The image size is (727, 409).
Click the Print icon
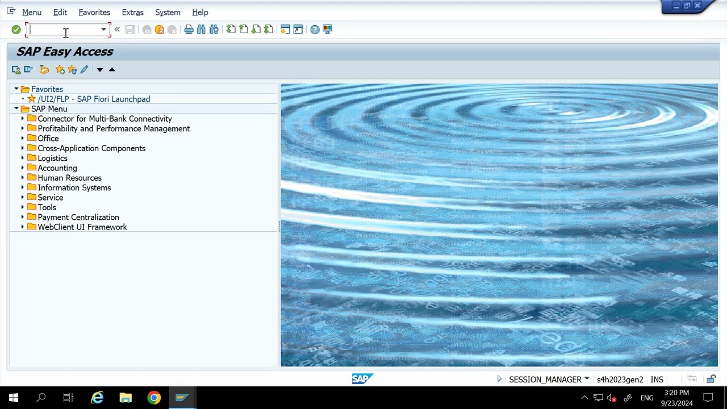click(x=189, y=30)
